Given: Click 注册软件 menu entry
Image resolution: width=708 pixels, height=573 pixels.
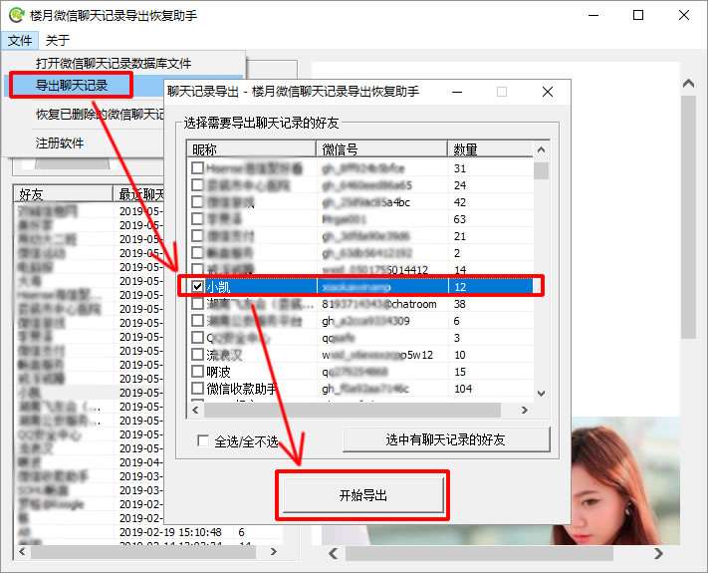Looking at the screenshot, I should (60, 143).
